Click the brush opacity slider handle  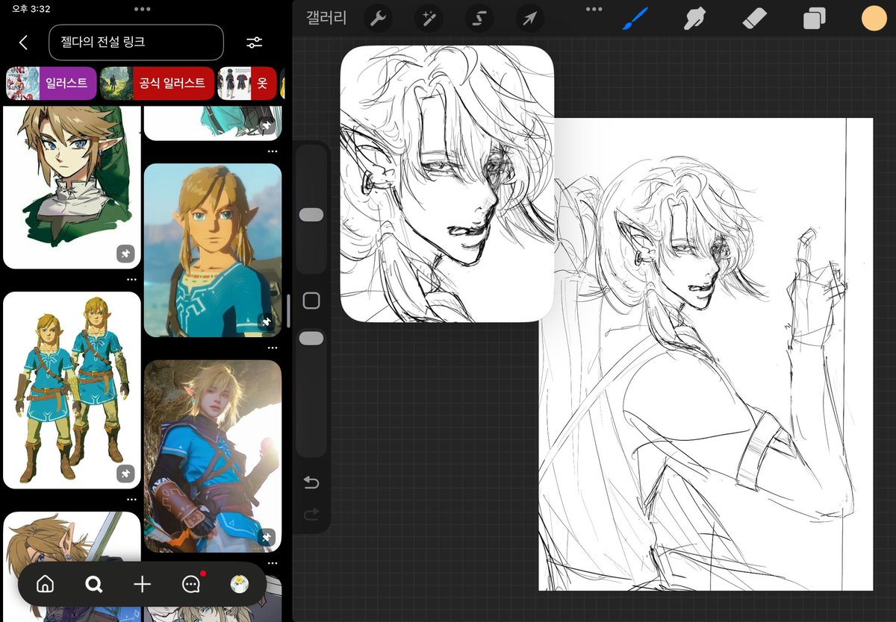(311, 339)
